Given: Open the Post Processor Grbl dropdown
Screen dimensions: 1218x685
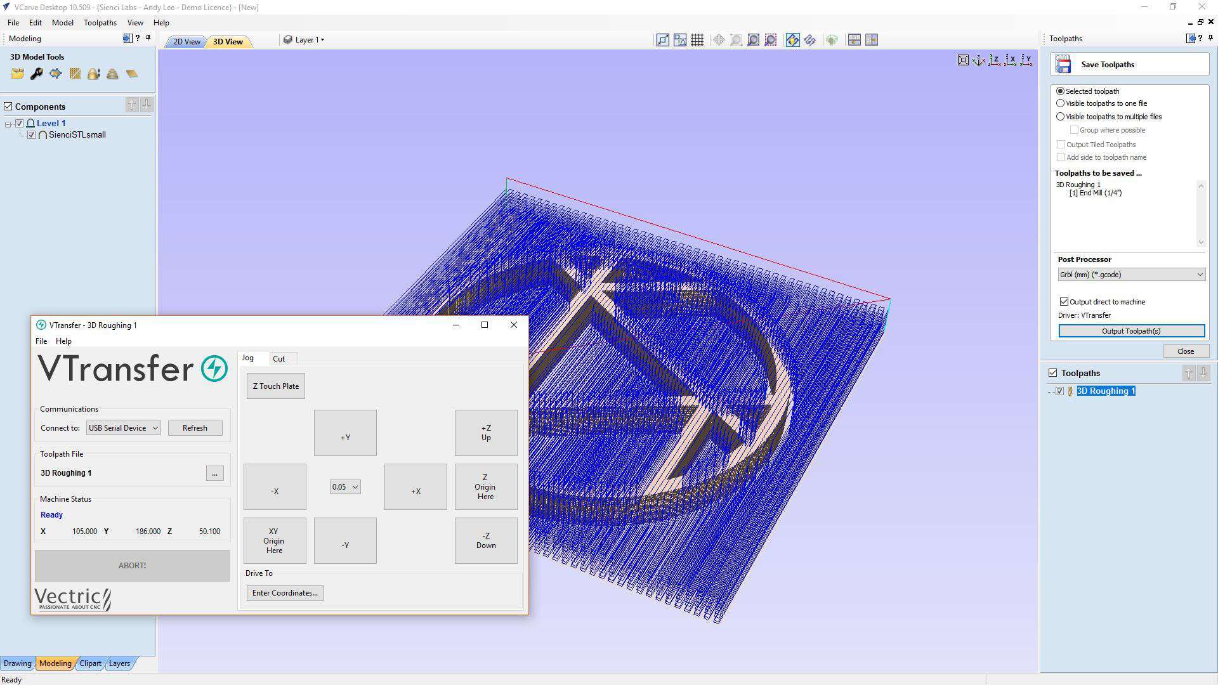Looking at the screenshot, I should [x=1131, y=275].
